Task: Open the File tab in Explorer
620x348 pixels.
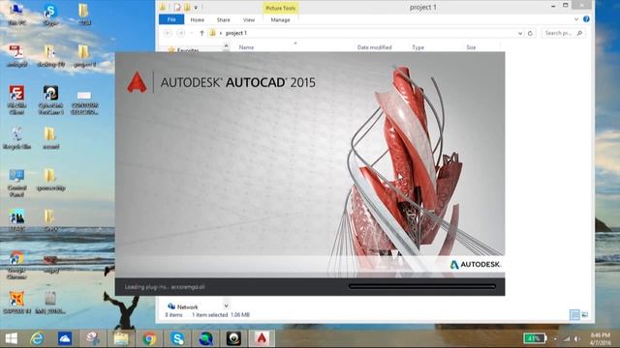Action: tap(171, 19)
